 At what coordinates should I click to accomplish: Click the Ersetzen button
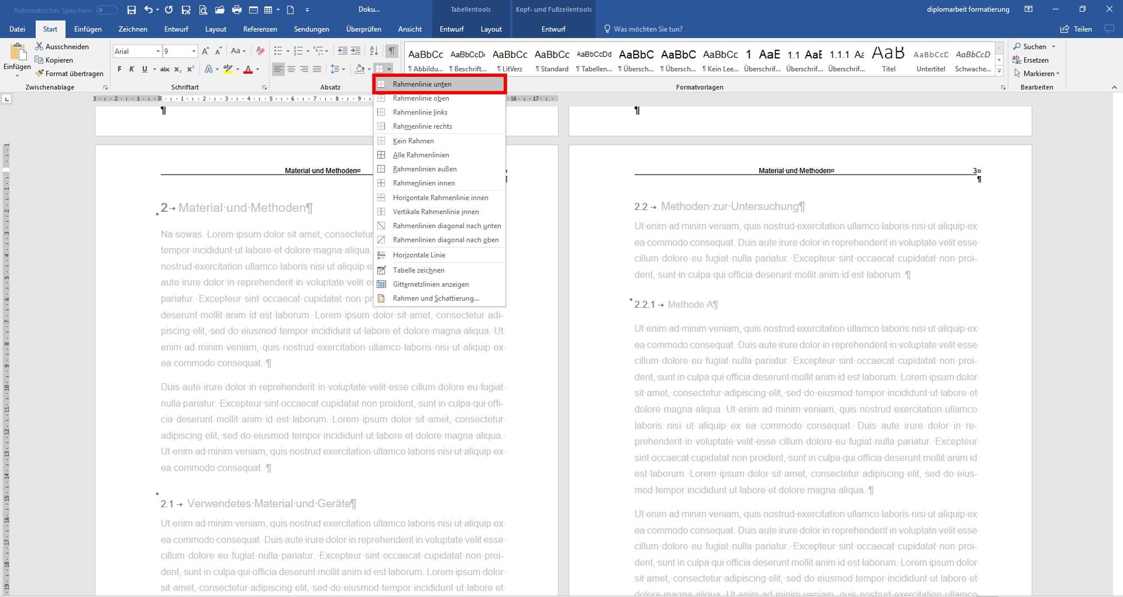(1031, 60)
